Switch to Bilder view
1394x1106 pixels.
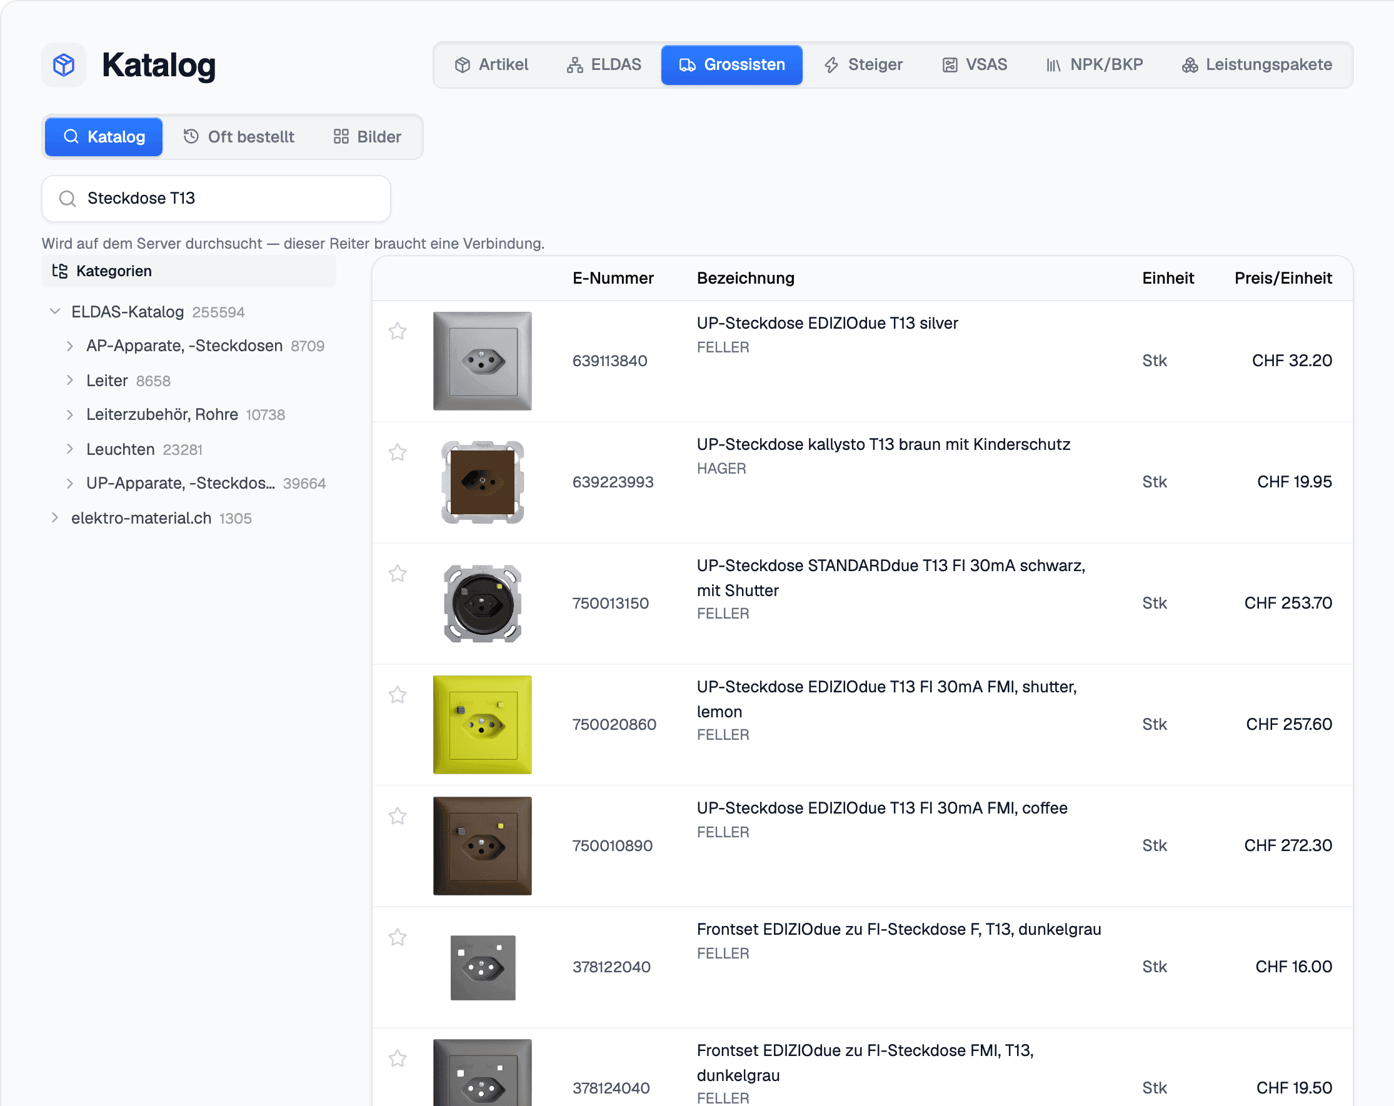pyautogui.click(x=367, y=137)
